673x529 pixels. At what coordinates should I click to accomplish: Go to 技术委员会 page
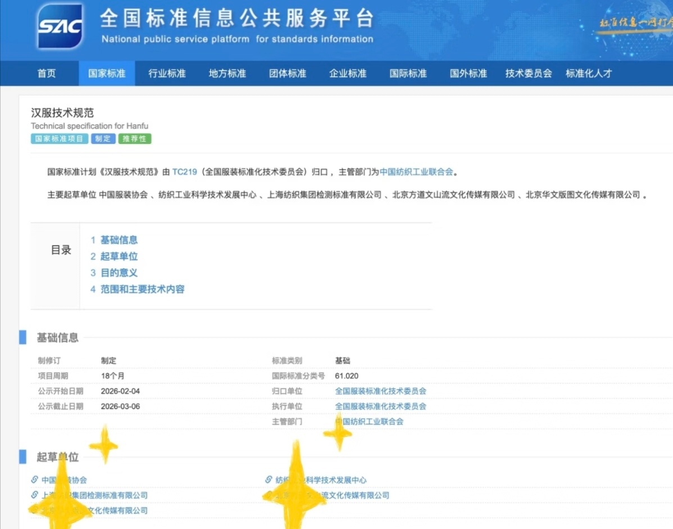[x=529, y=74]
